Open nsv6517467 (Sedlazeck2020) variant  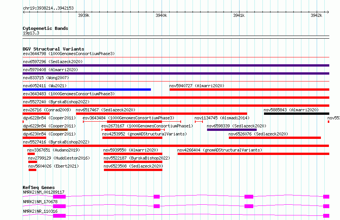click(x=105, y=110)
